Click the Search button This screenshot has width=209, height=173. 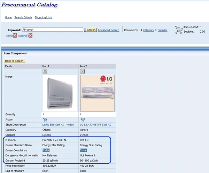point(91,30)
